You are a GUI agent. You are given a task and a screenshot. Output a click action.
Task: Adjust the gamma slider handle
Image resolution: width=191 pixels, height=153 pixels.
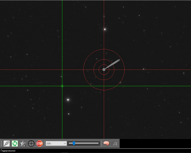[74, 143]
